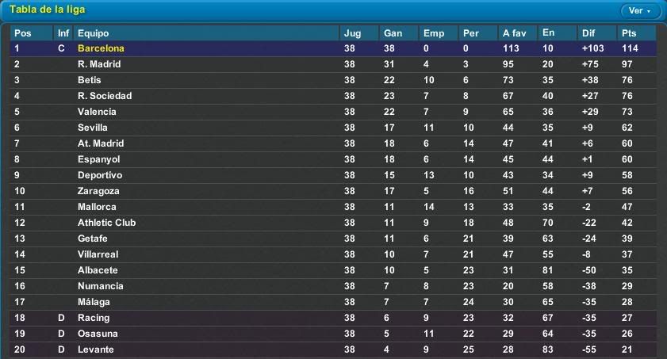
Task: Open the Ver dropdown menu
Action: 638,11
